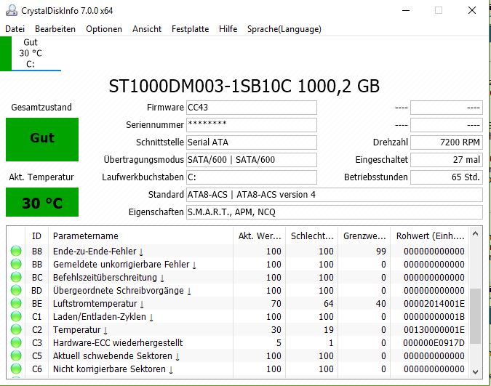
Task: Click the 30 °C temperature button
Action: pos(42,202)
